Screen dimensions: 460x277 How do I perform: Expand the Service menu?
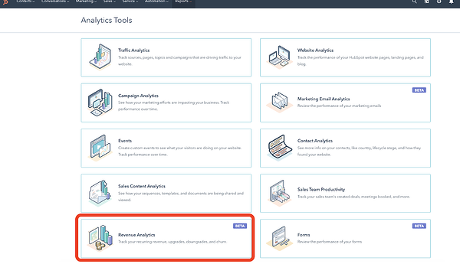pos(130,2)
